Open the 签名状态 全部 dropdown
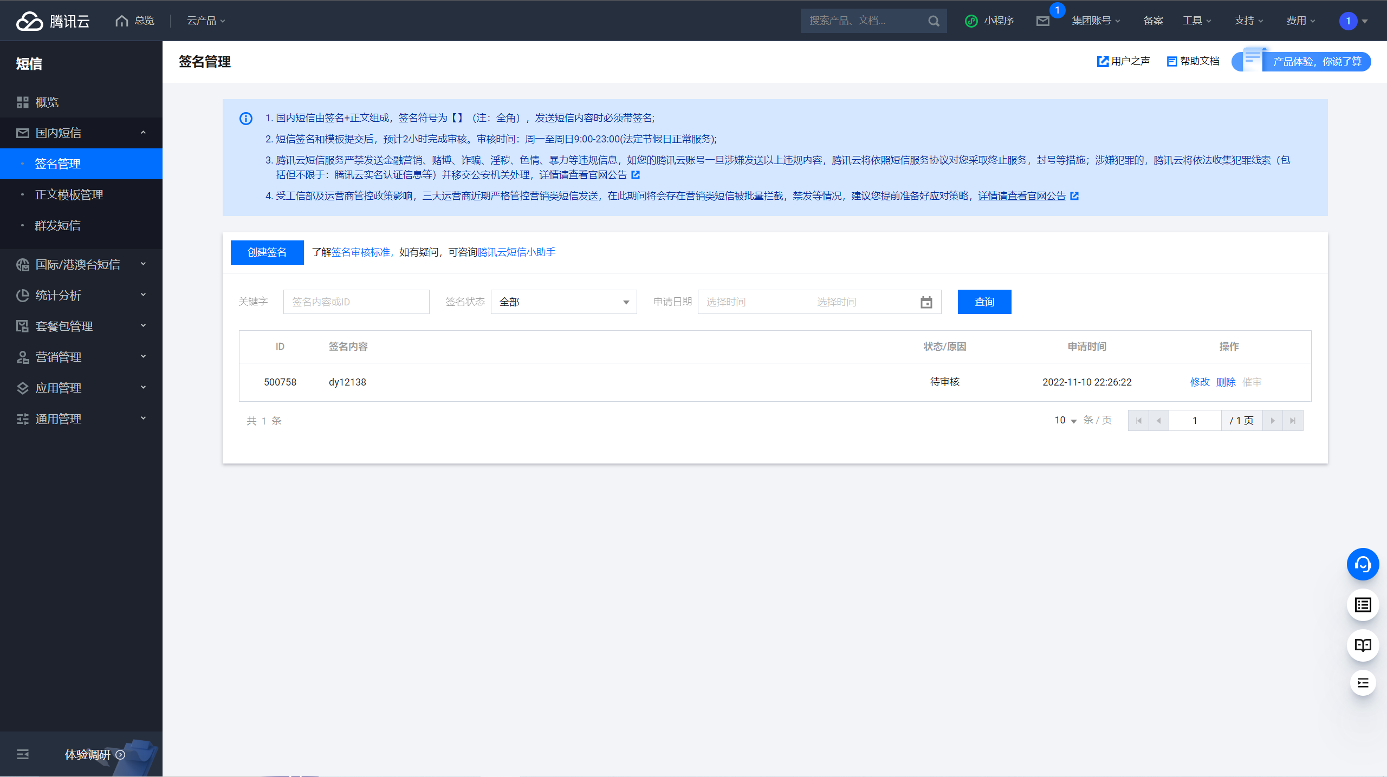Image resolution: width=1387 pixels, height=777 pixels. point(563,302)
